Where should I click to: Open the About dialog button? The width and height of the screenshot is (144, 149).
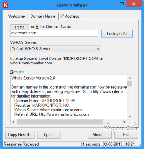(x=100, y=135)
